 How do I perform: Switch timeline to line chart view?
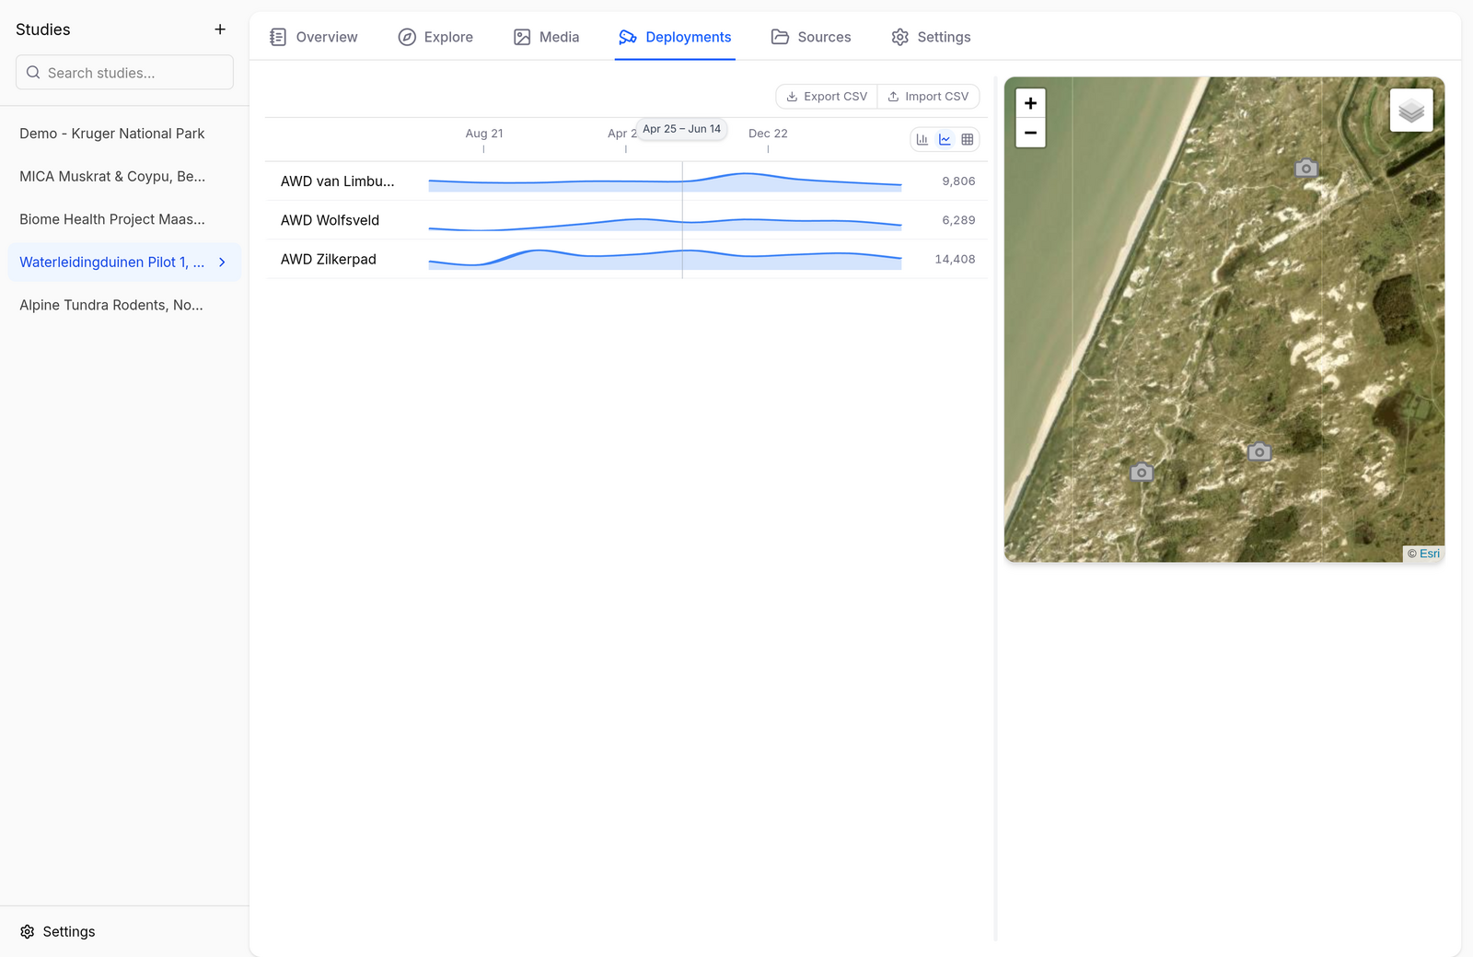(945, 140)
